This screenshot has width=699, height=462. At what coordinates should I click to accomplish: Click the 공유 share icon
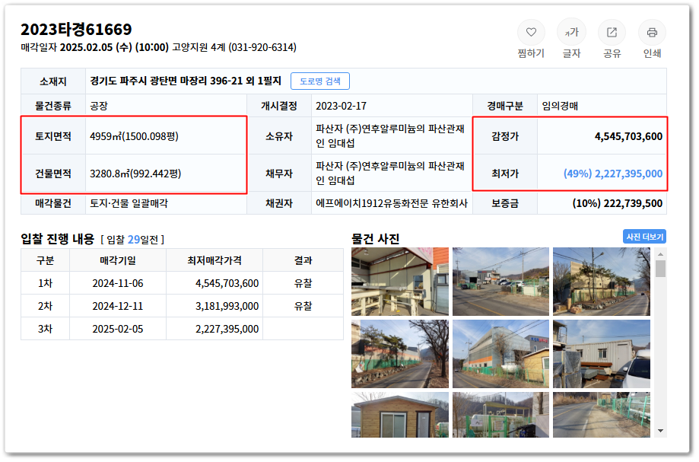coord(612,33)
